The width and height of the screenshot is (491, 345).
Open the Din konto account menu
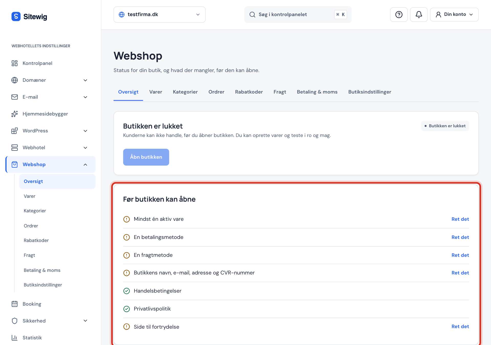pyautogui.click(x=454, y=15)
